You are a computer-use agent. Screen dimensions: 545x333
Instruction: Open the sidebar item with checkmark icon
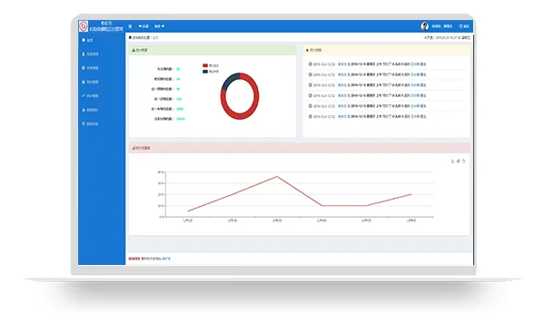tap(90, 96)
